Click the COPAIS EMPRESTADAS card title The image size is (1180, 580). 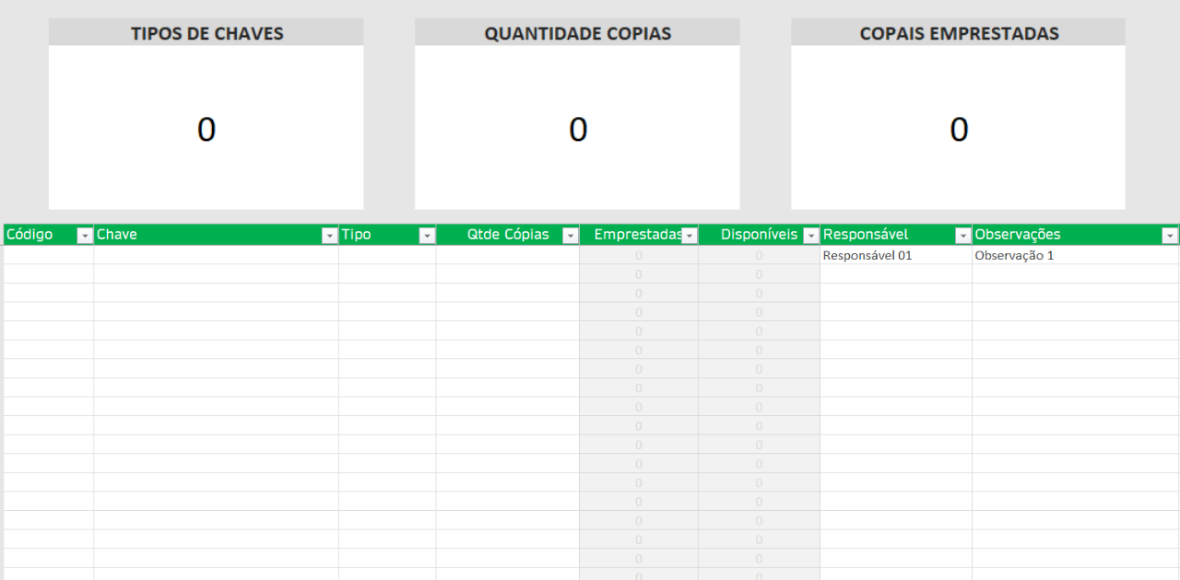coord(959,33)
